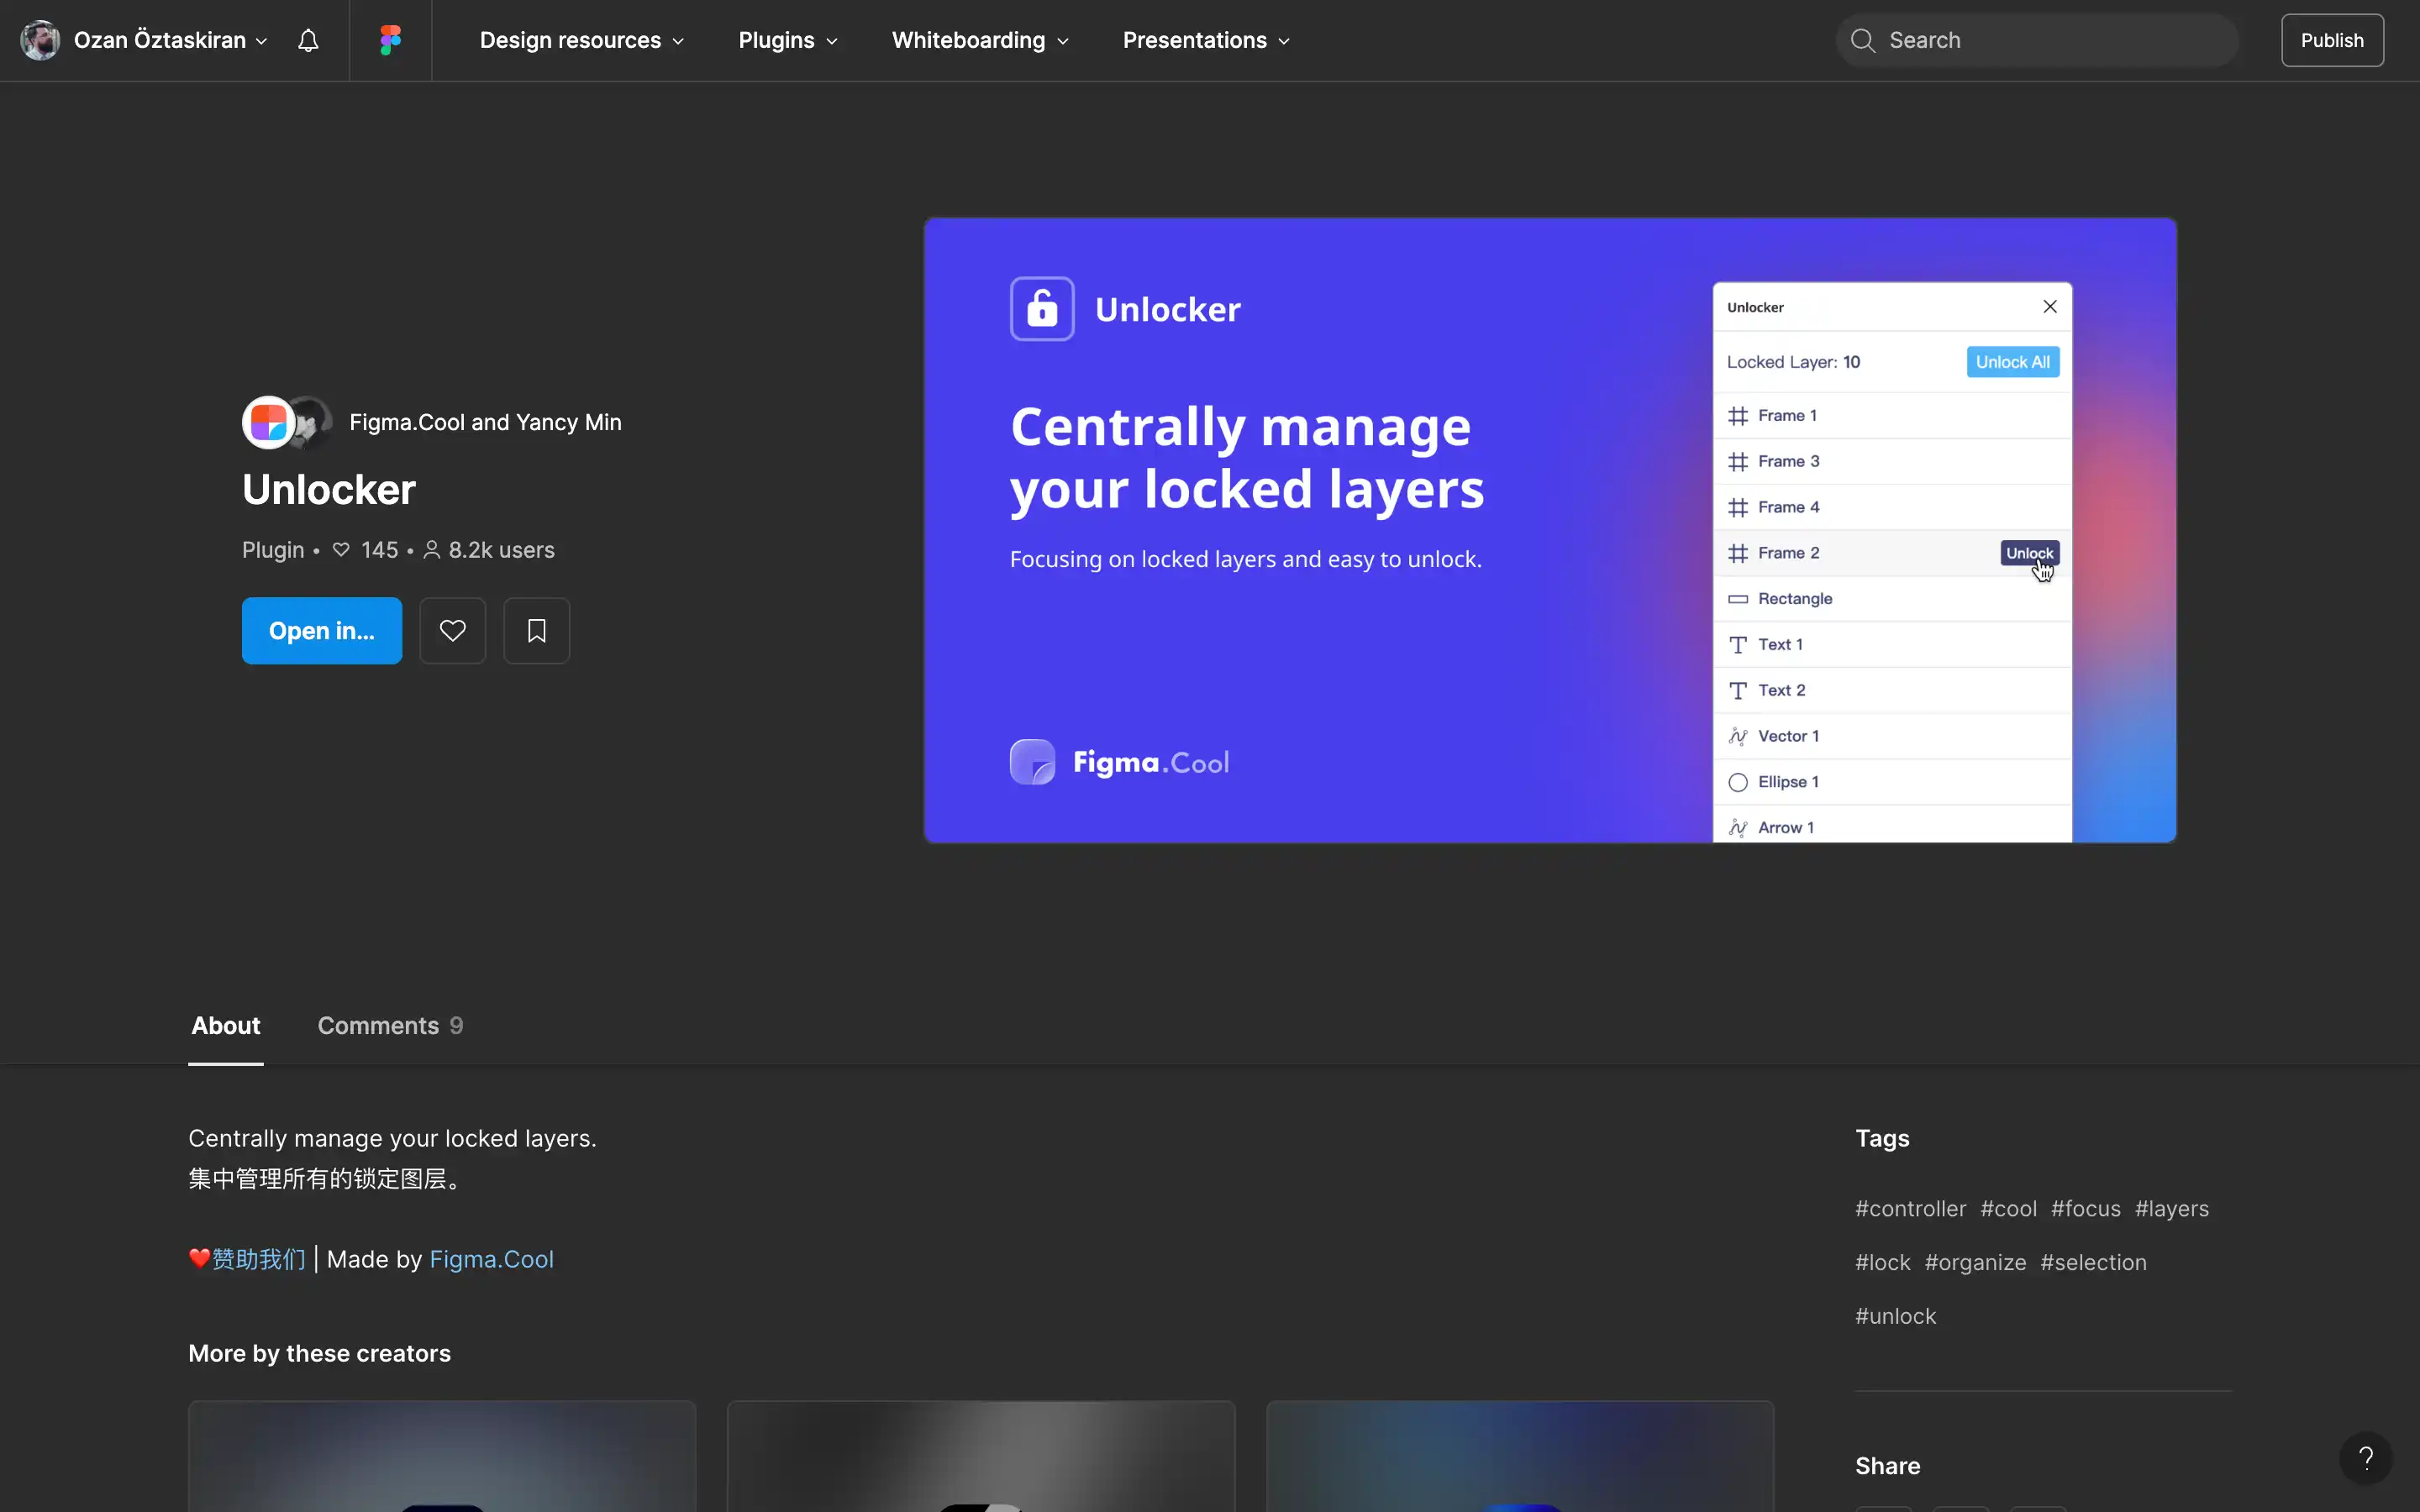Open the Design resources menu
The image size is (2420, 1512).
[582, 40]
